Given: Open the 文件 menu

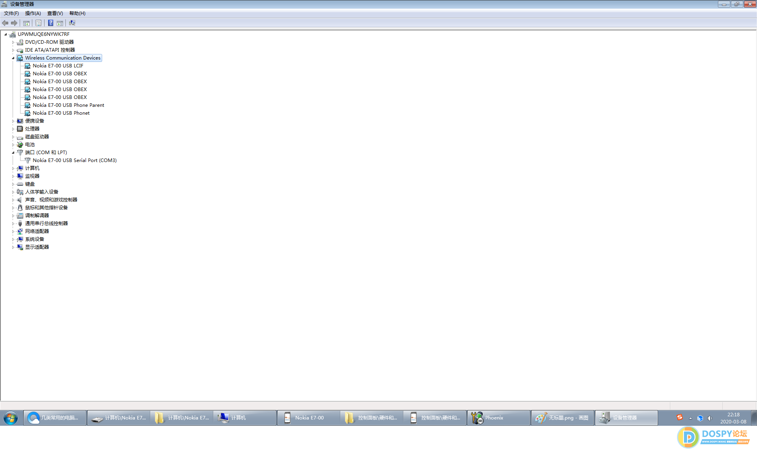Looking at the screenshot, I should point(10,13).
